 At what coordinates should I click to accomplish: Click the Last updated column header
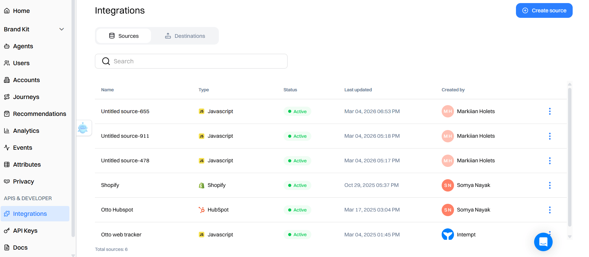pyautogui.click(x=358, y=90)
